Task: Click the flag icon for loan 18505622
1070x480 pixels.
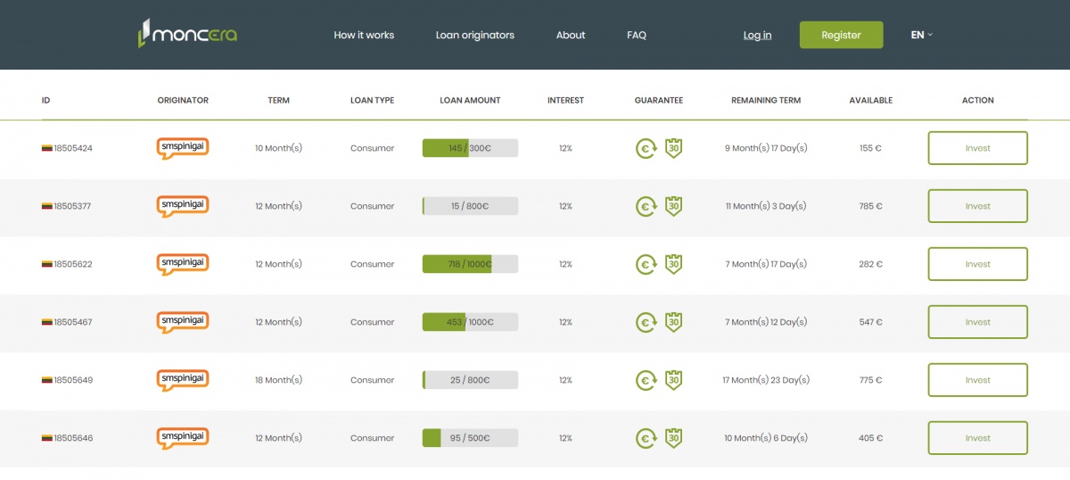Action: click(x=46, y=264)
